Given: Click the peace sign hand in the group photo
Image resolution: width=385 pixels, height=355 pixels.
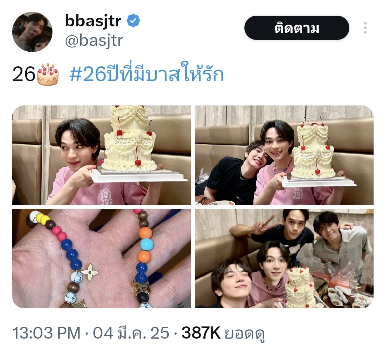Looking at the screenshot, I should (x=261, y=224).
